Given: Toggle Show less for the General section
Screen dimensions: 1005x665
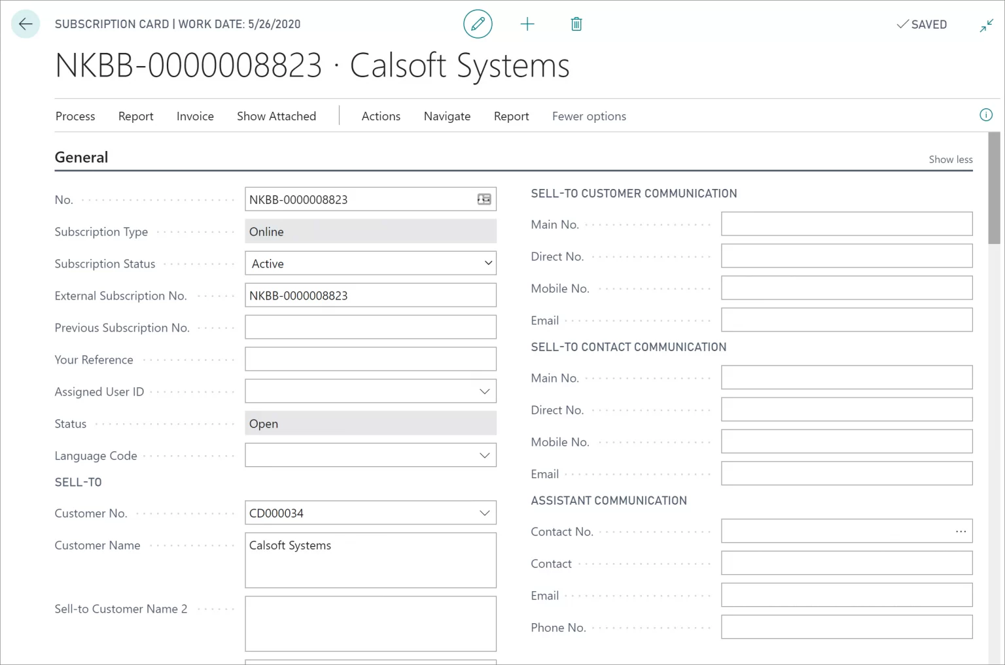Looking at the screenshot, I should 950,159.
